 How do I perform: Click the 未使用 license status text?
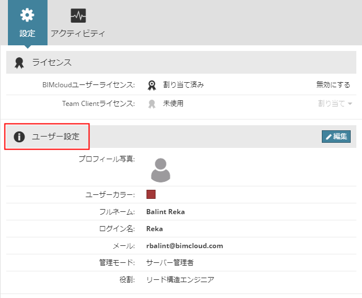(x=173, y=103)
